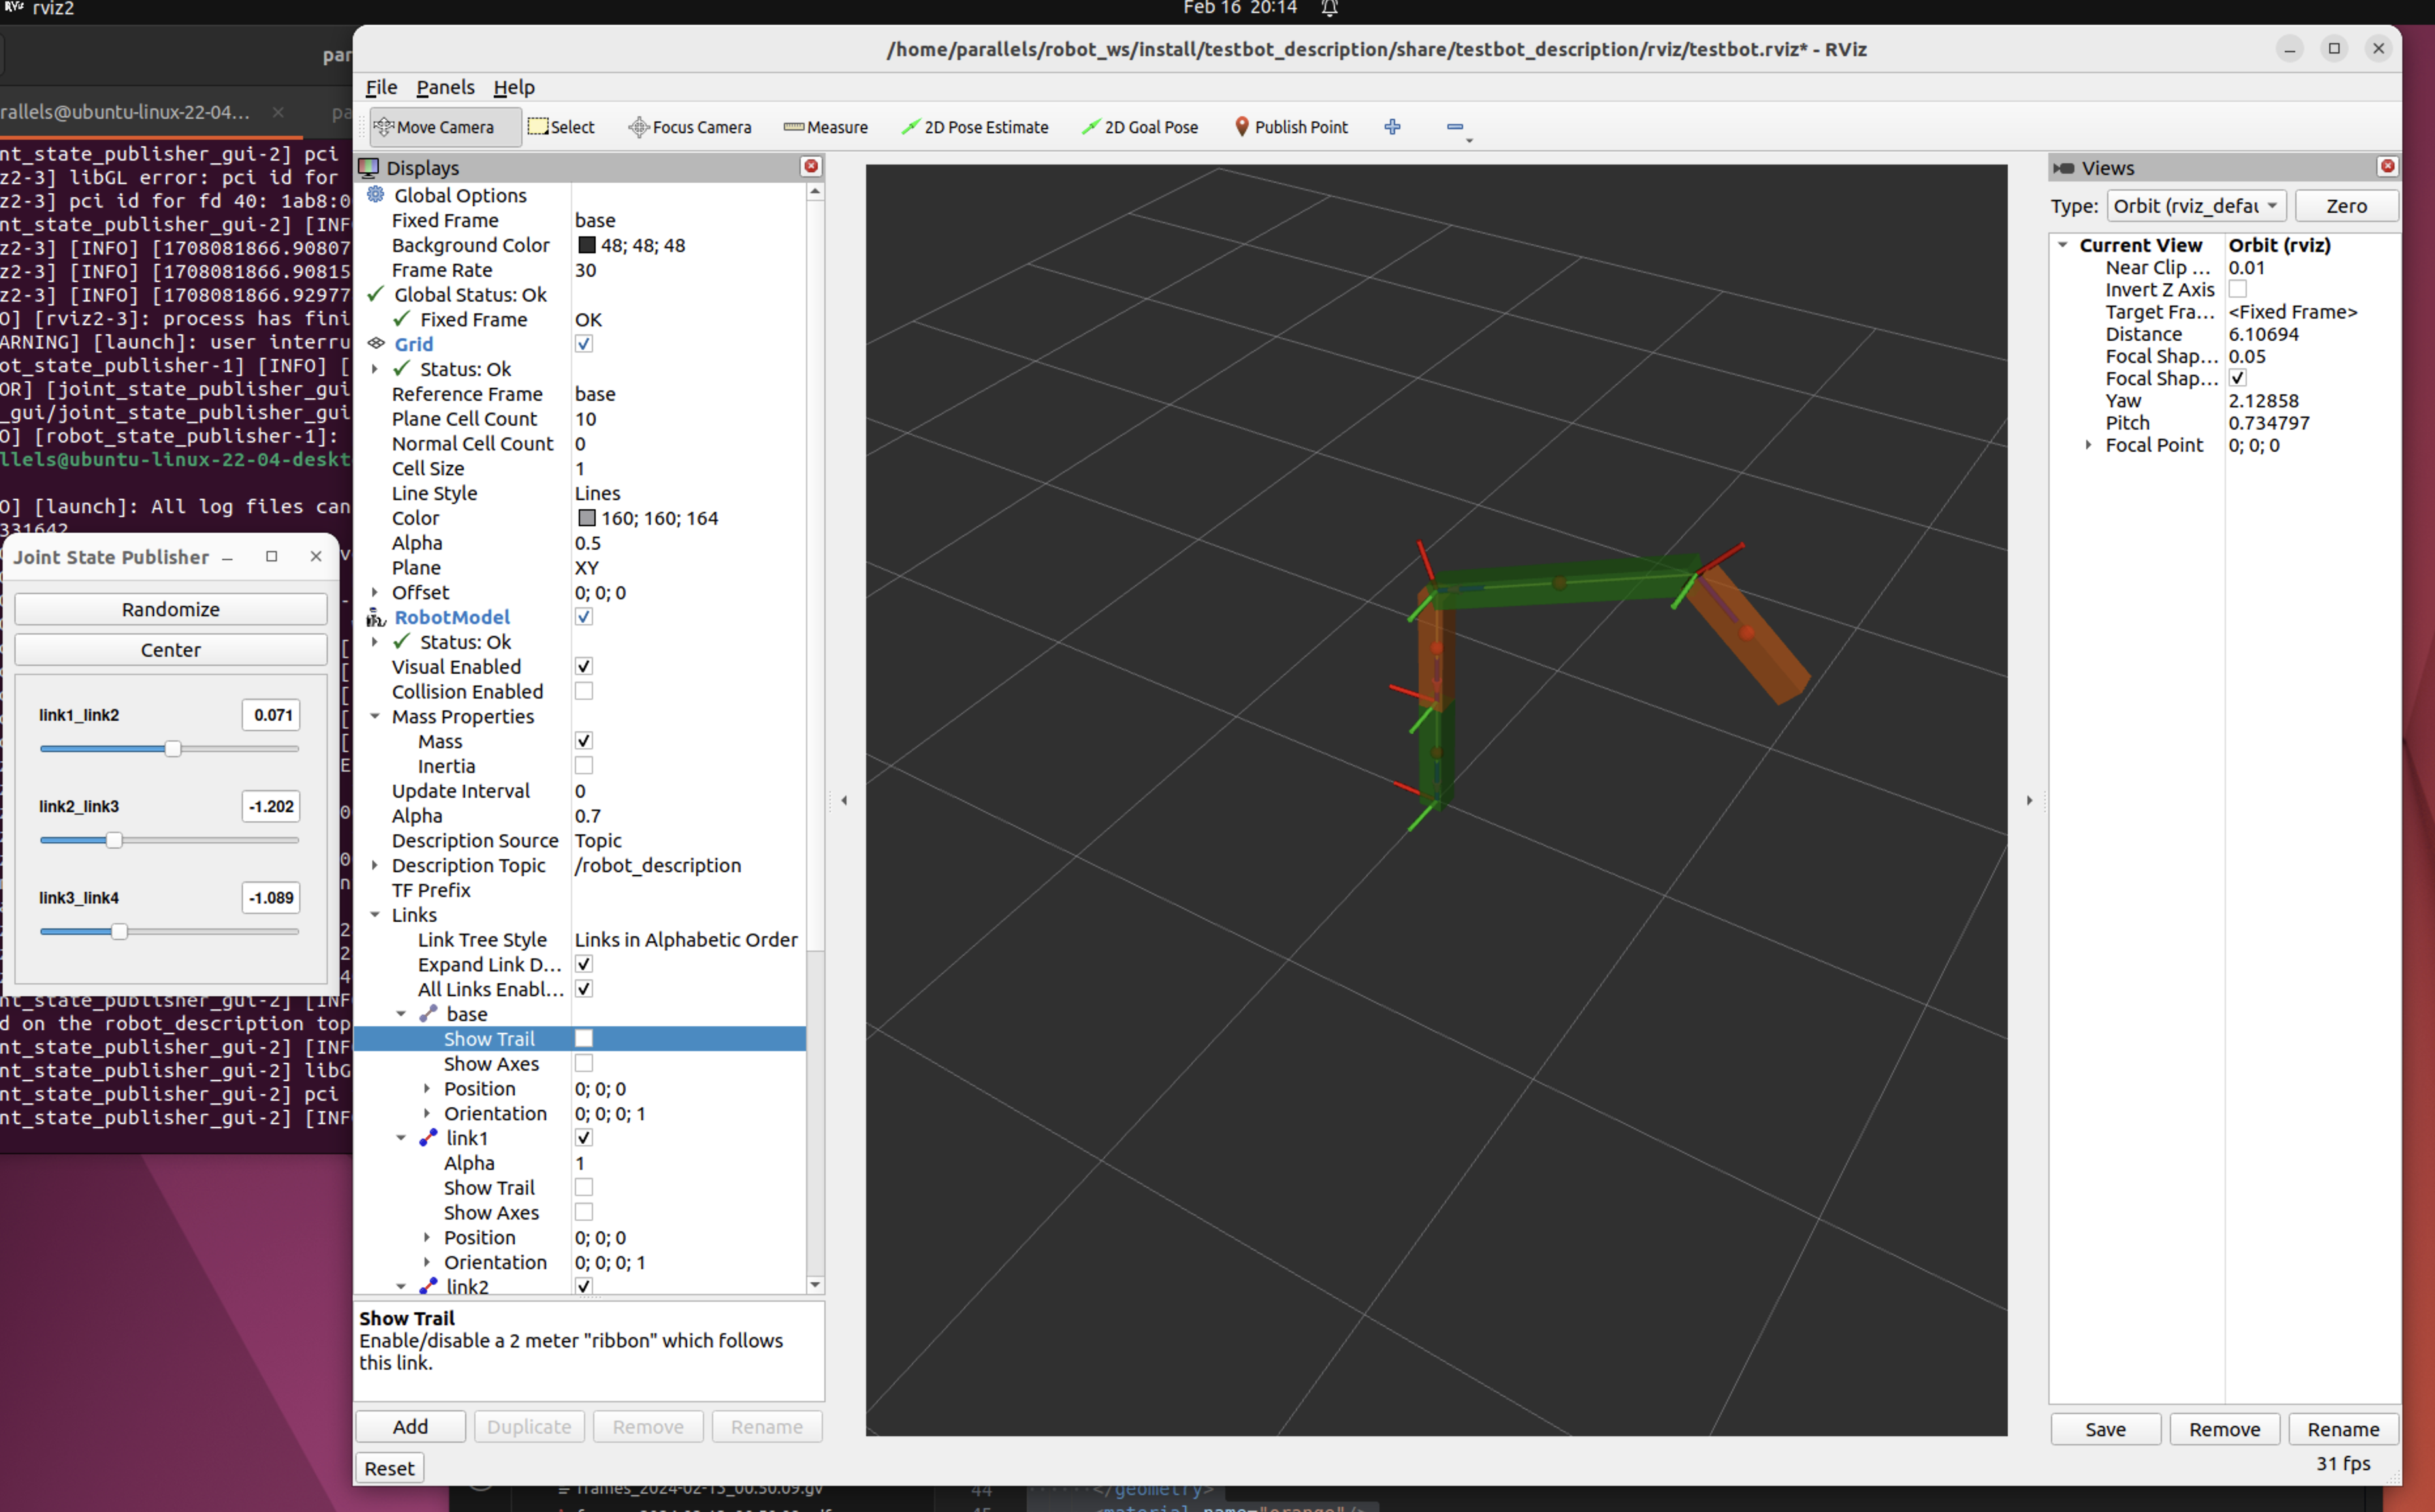The height and width of the screenshot is (1512, 2435).
Task: Click the Publish Point tool
Action: pyautogui.click(x=1291, y=127)
